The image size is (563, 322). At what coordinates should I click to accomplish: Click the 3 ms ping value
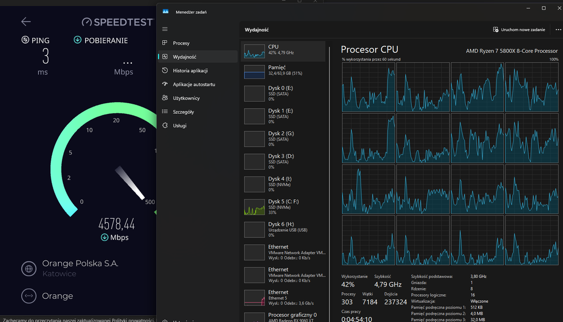(x=45, y=56)
